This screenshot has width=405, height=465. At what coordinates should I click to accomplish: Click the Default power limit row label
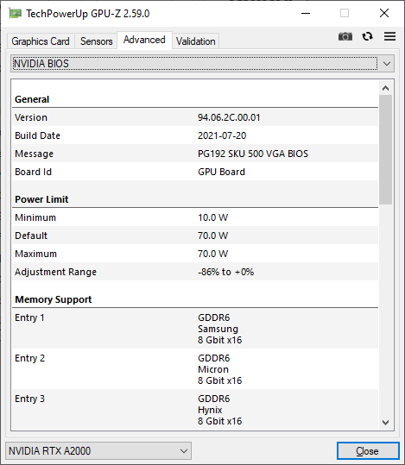pyautogui.click(x=31, y=236)
